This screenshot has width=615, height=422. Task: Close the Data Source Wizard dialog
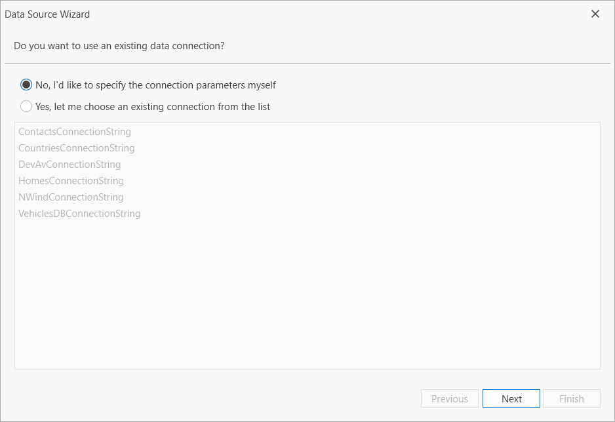[x=595, y=14]
